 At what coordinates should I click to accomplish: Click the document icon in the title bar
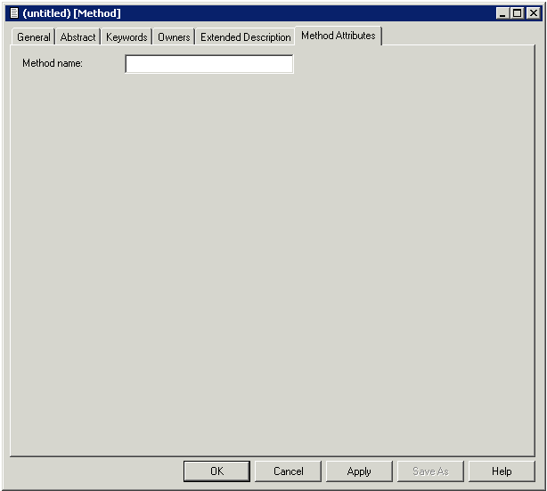(13, 13)
